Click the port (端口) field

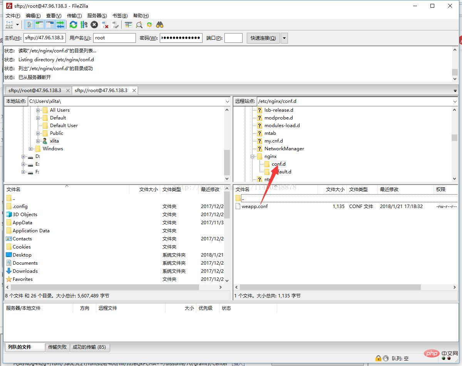(233, 38)
